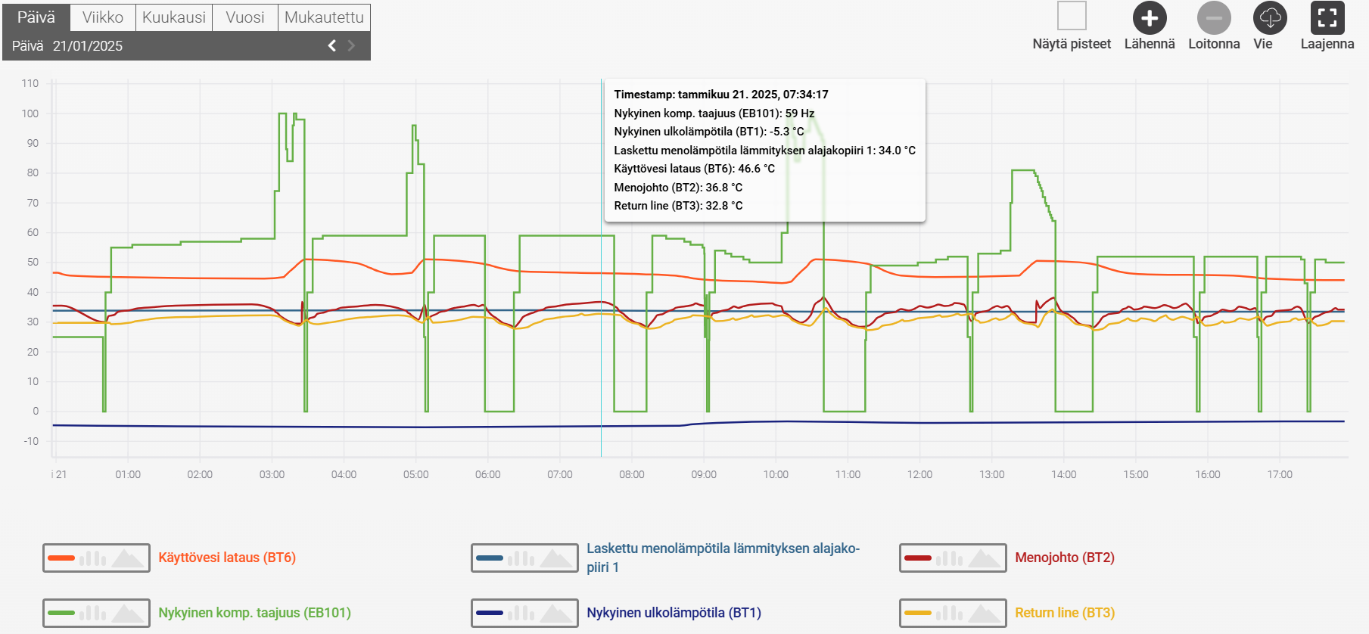Zoom in with the Lähennä plus icon

(x=1149, y=18)
